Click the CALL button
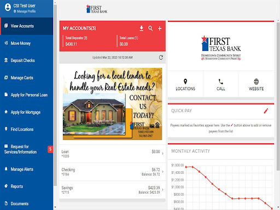This screenshot has height=210, width=280. coord(221,84)
